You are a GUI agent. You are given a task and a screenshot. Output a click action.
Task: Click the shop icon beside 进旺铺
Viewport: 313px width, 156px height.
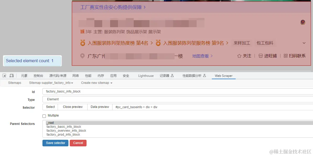[260, 56]
